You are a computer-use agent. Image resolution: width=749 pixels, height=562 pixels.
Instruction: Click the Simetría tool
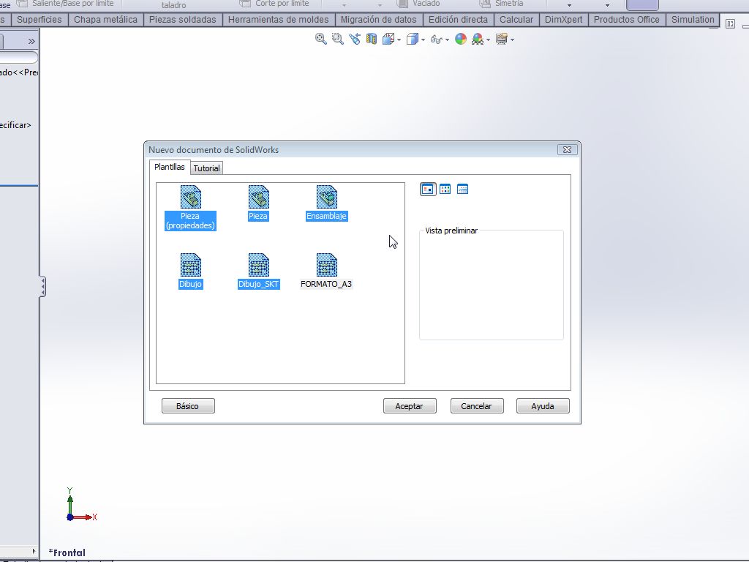click(502, 4)
